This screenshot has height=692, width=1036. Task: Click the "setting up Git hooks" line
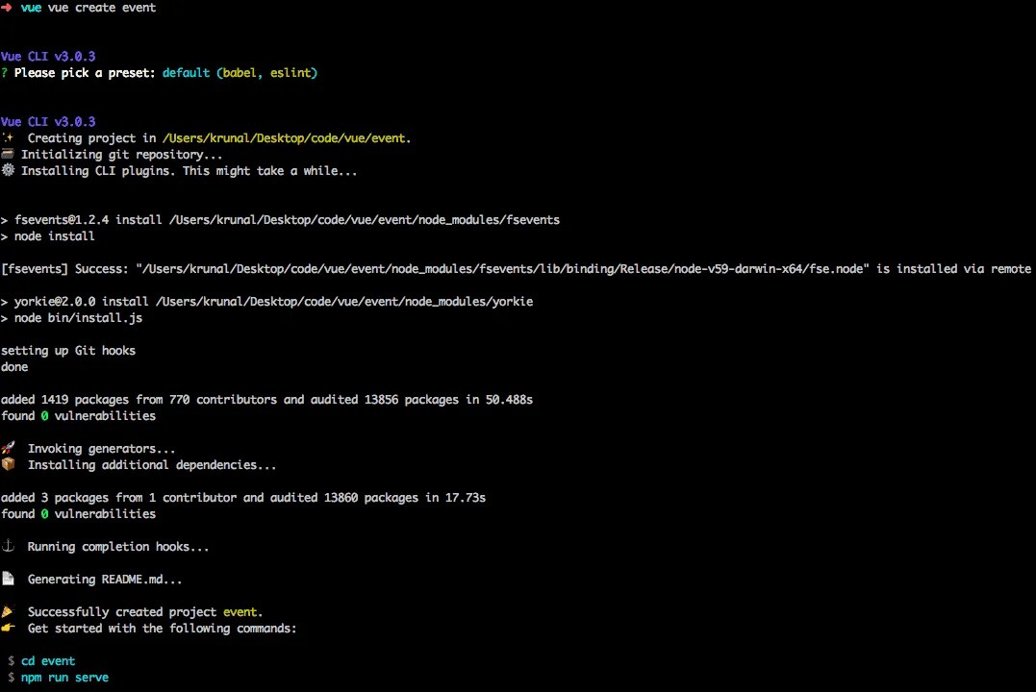tap(68, 351)
